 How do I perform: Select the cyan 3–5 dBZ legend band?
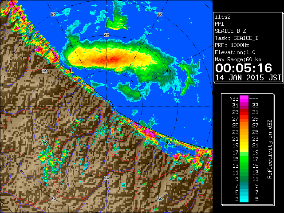pyautogui.click(x=244, y=199)
